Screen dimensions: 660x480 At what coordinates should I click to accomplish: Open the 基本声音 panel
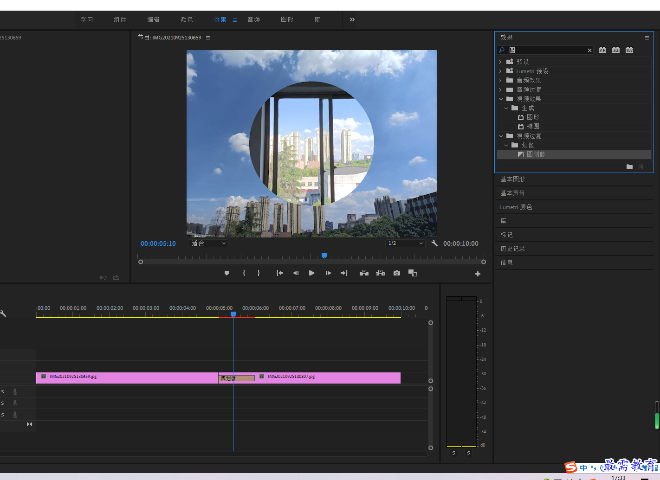pyautogui.click(x=512, y=193)
